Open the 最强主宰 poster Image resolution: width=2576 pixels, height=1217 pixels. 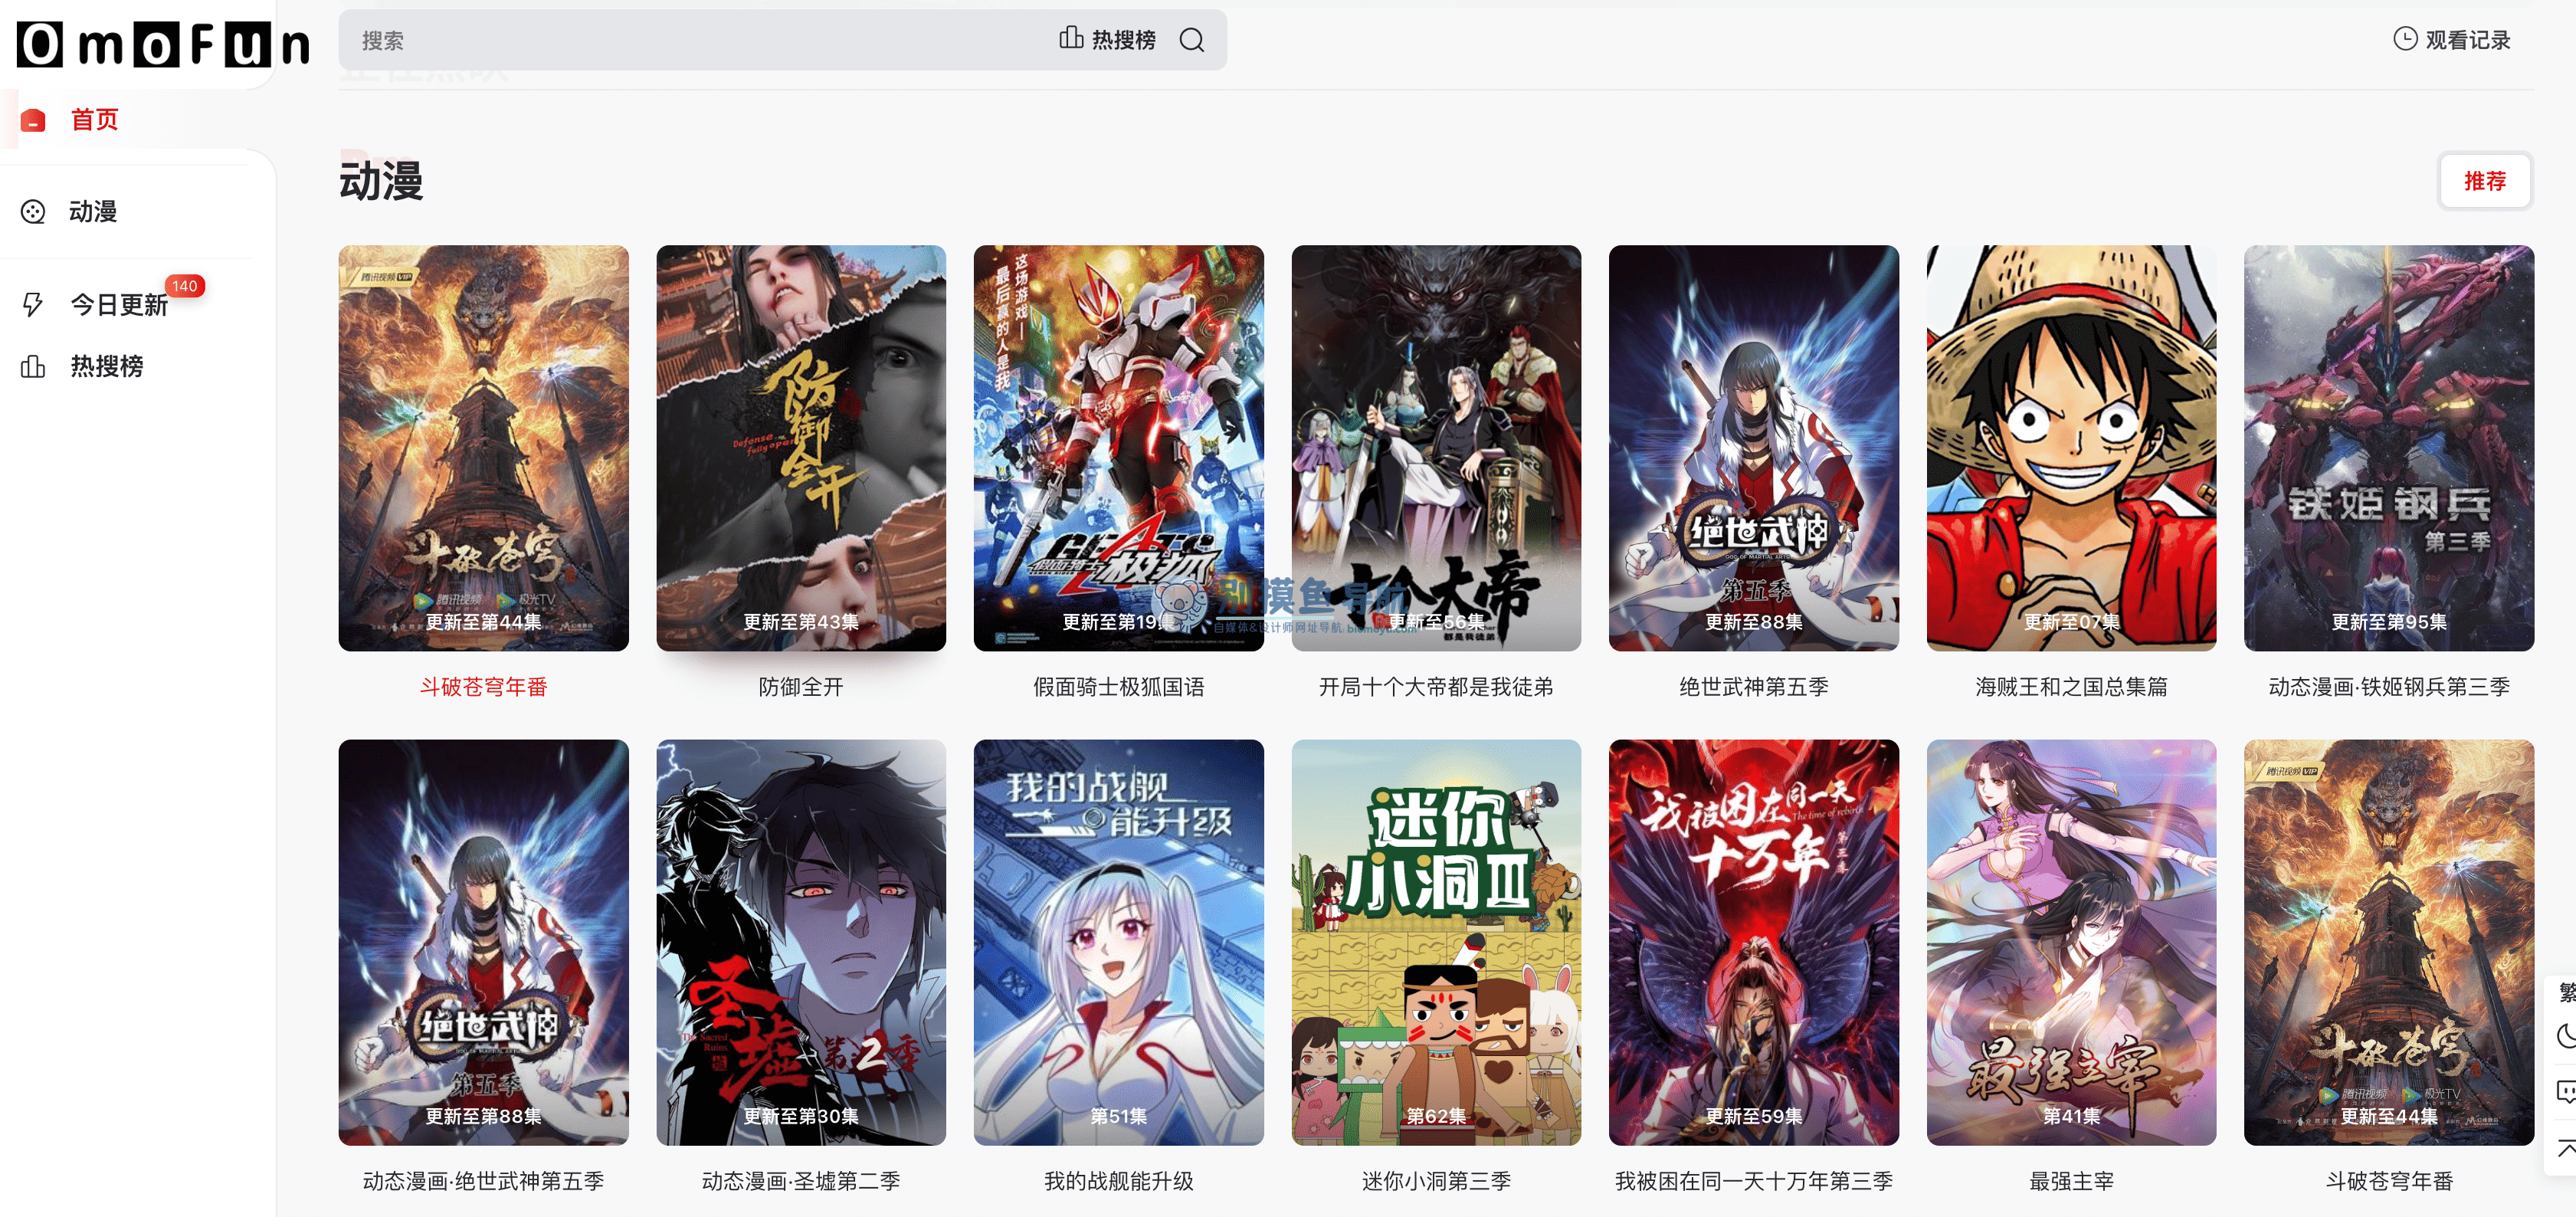[x=2072, y=942]
